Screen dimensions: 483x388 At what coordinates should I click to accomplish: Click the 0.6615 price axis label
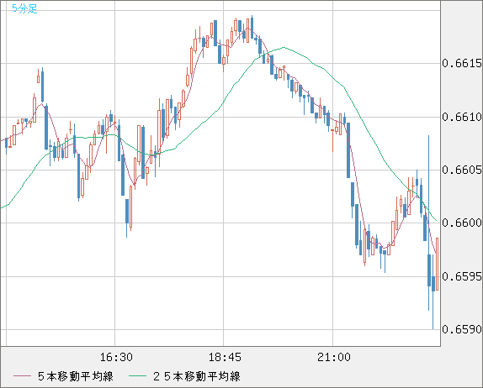click(462, 63)
